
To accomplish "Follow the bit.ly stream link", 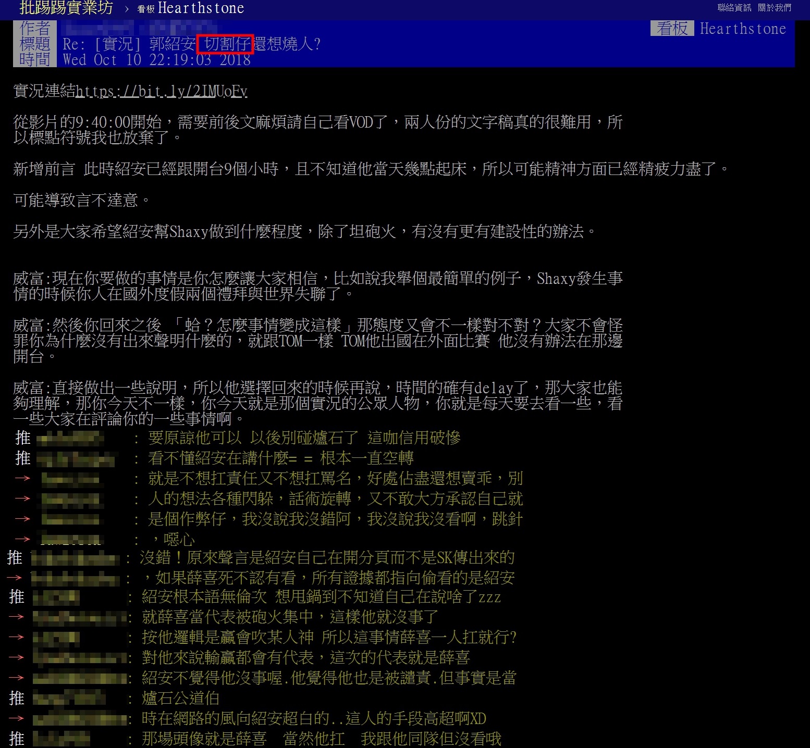I will tap(161, 92).
